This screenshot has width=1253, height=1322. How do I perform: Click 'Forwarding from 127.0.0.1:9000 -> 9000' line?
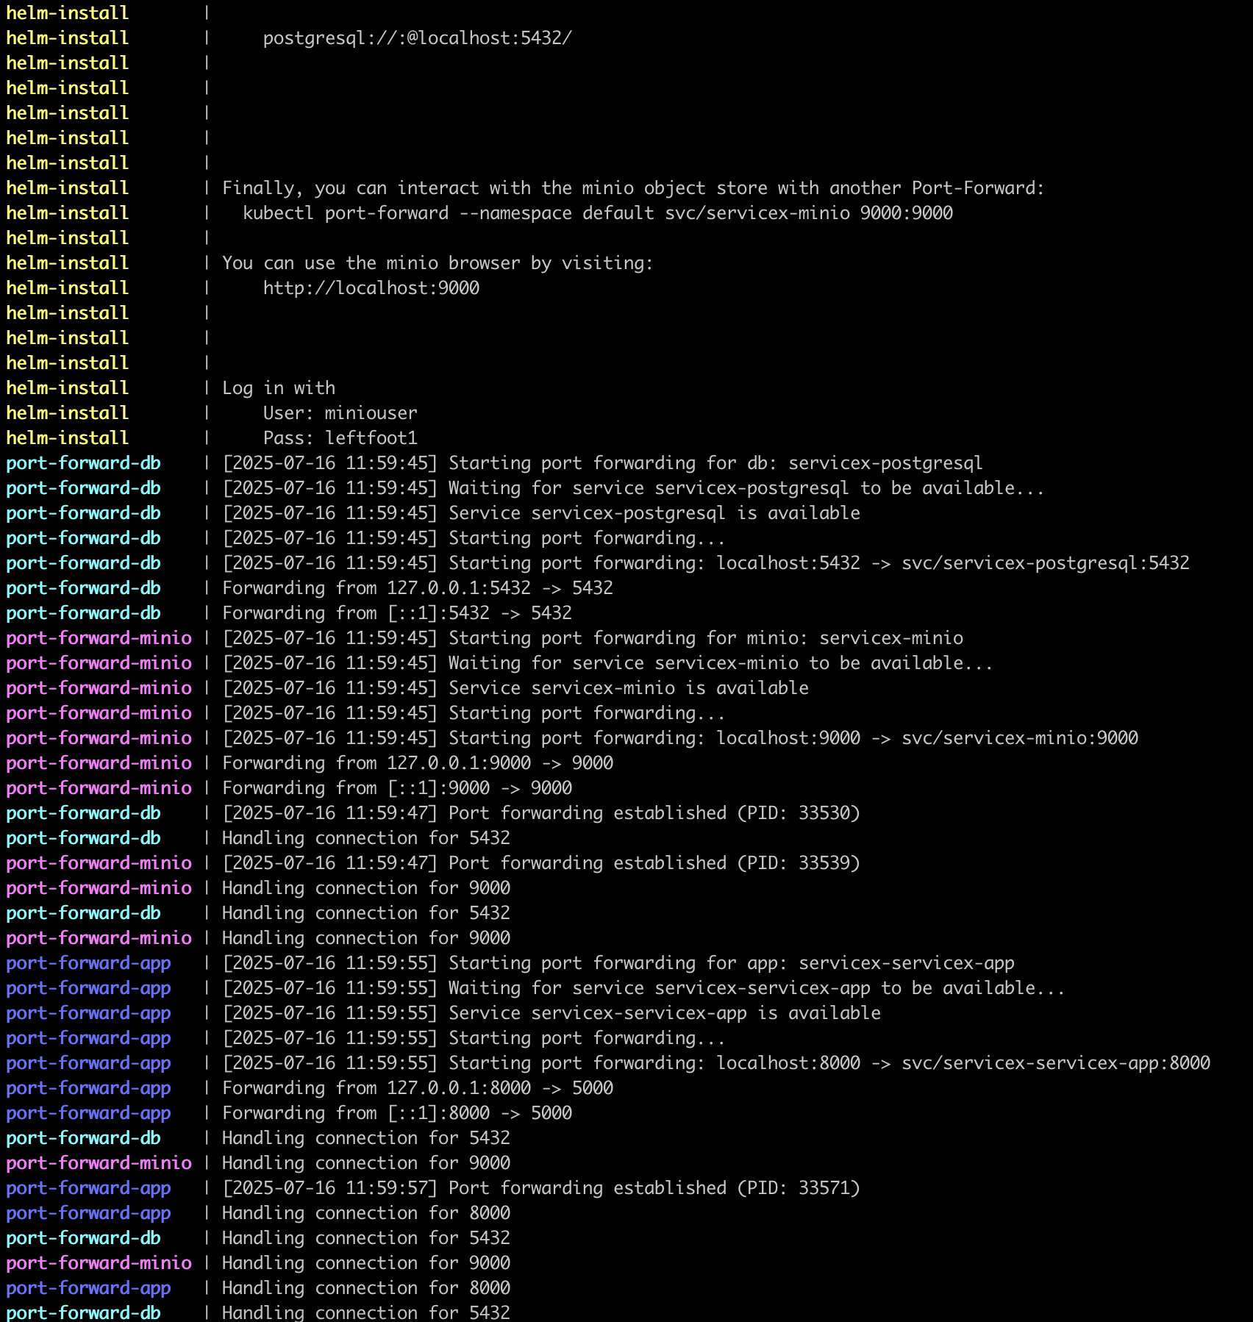418,763
